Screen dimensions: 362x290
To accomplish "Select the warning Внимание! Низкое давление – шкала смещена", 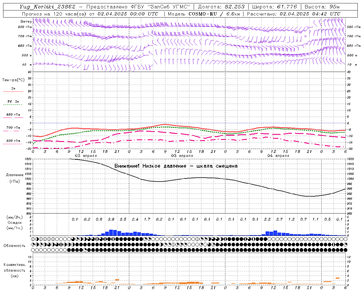I will [176, 166].
